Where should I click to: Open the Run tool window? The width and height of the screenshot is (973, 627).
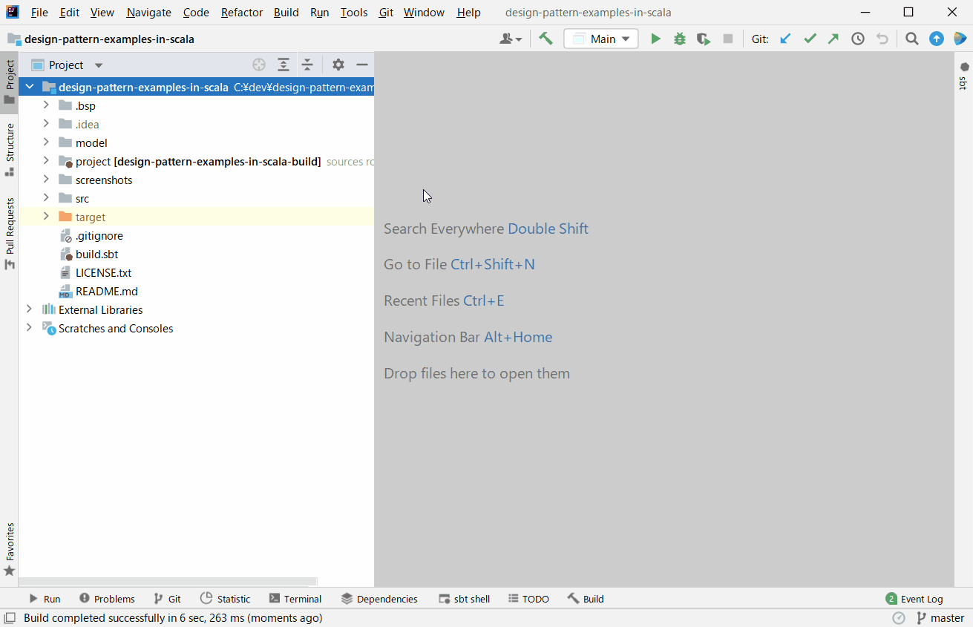45,599
